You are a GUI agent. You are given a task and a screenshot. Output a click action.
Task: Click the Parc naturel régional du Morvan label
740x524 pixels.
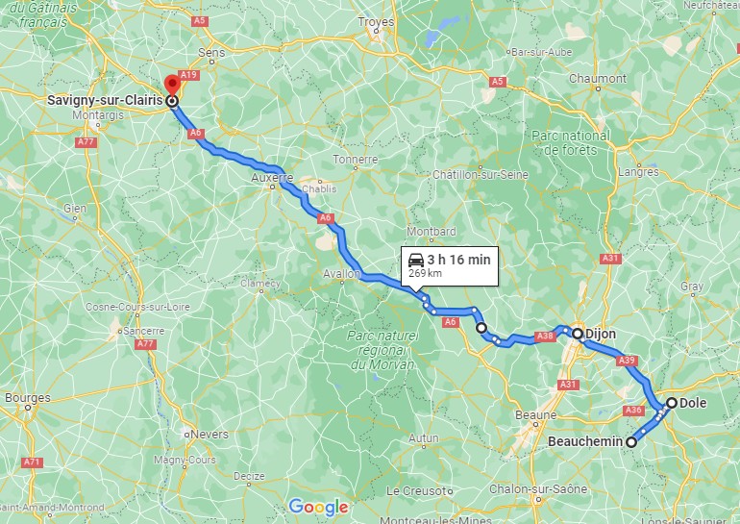(x=382, y=350)
